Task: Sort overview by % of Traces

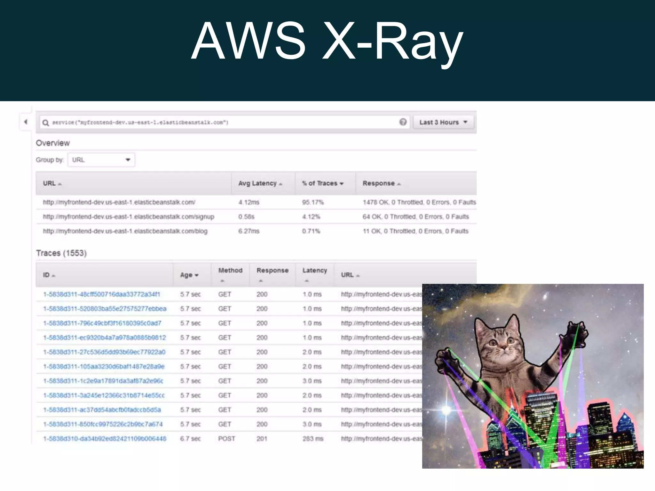Action: coord(323,183)
